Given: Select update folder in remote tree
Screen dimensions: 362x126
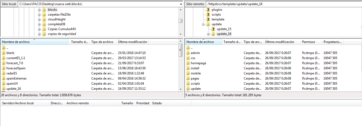Looking at the screenshot, I should [217, 24].
